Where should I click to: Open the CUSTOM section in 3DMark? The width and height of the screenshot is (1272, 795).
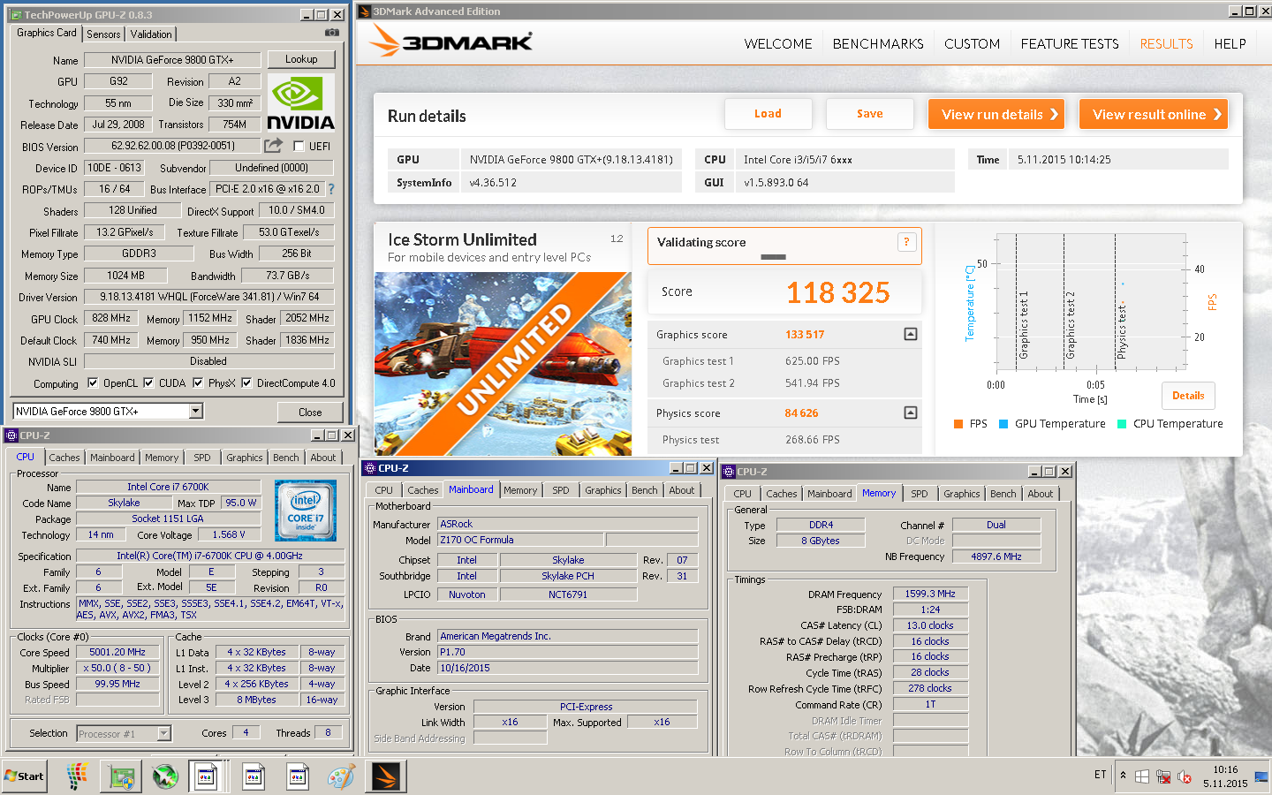(972, 43)
